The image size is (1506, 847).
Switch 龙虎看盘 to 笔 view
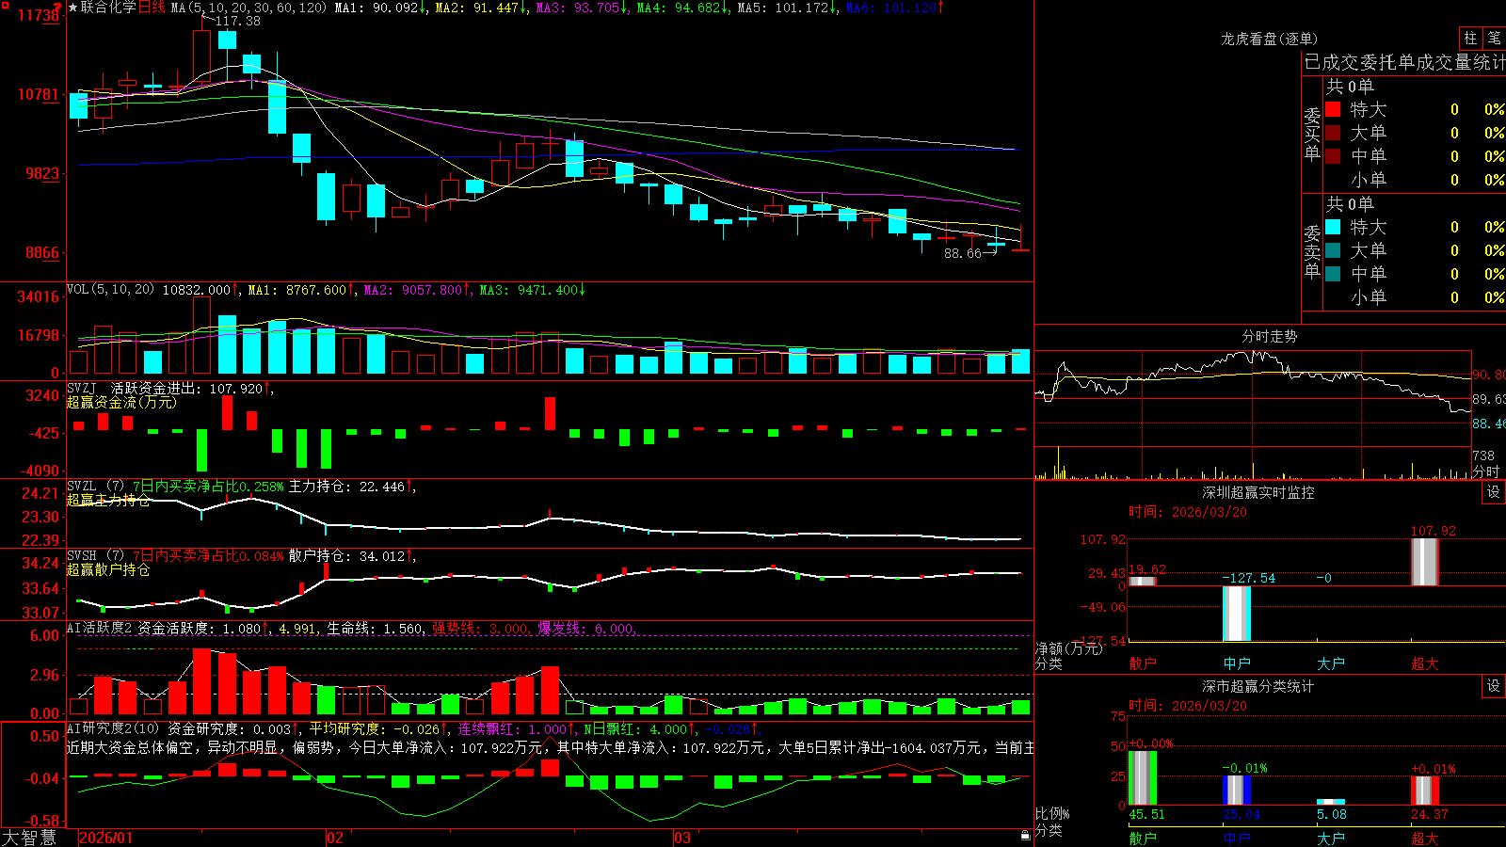click(x=1494, y=38)
